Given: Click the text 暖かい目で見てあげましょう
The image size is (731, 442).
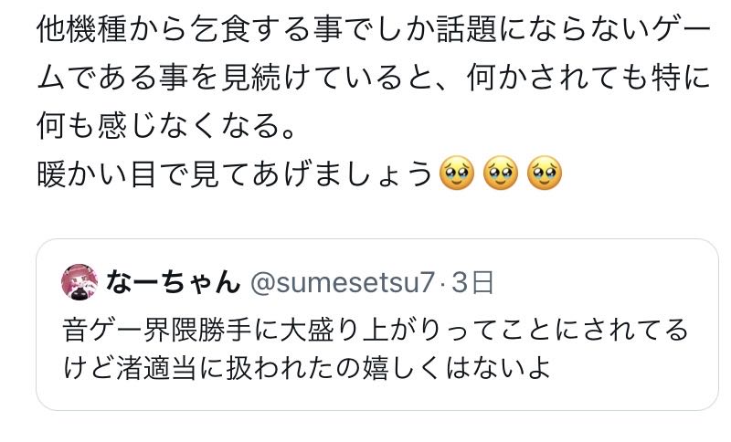Looking at the screenshot, I should click(x=235, y=172).
